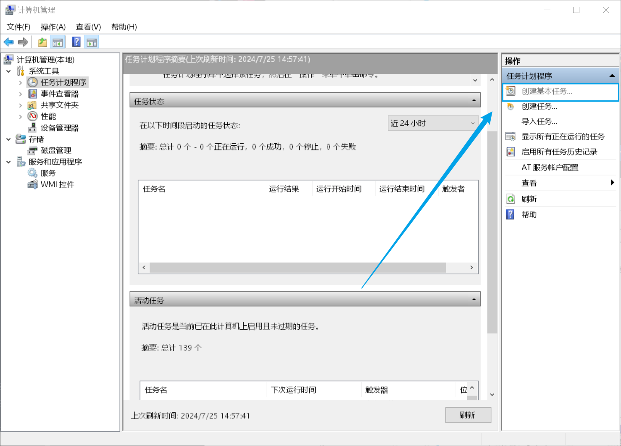Open the 近 24 小时 time period dropdown

tap(433, 123)
